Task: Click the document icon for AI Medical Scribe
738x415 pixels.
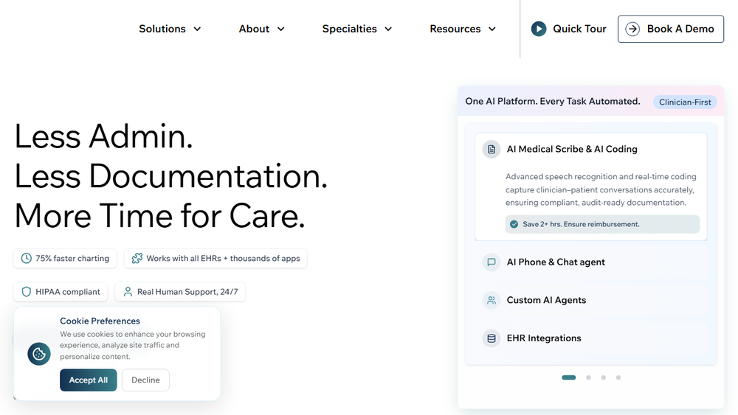Action: tap(492, 150)
